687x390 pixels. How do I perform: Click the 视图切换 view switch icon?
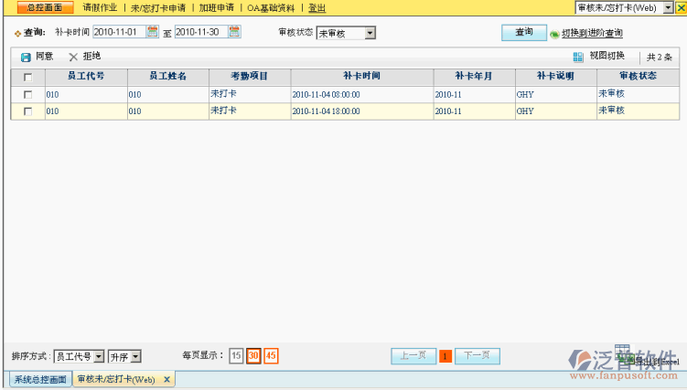coord(578,57)
